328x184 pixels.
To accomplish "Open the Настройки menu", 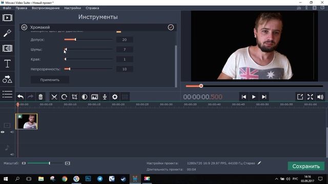I will [73, 8].
